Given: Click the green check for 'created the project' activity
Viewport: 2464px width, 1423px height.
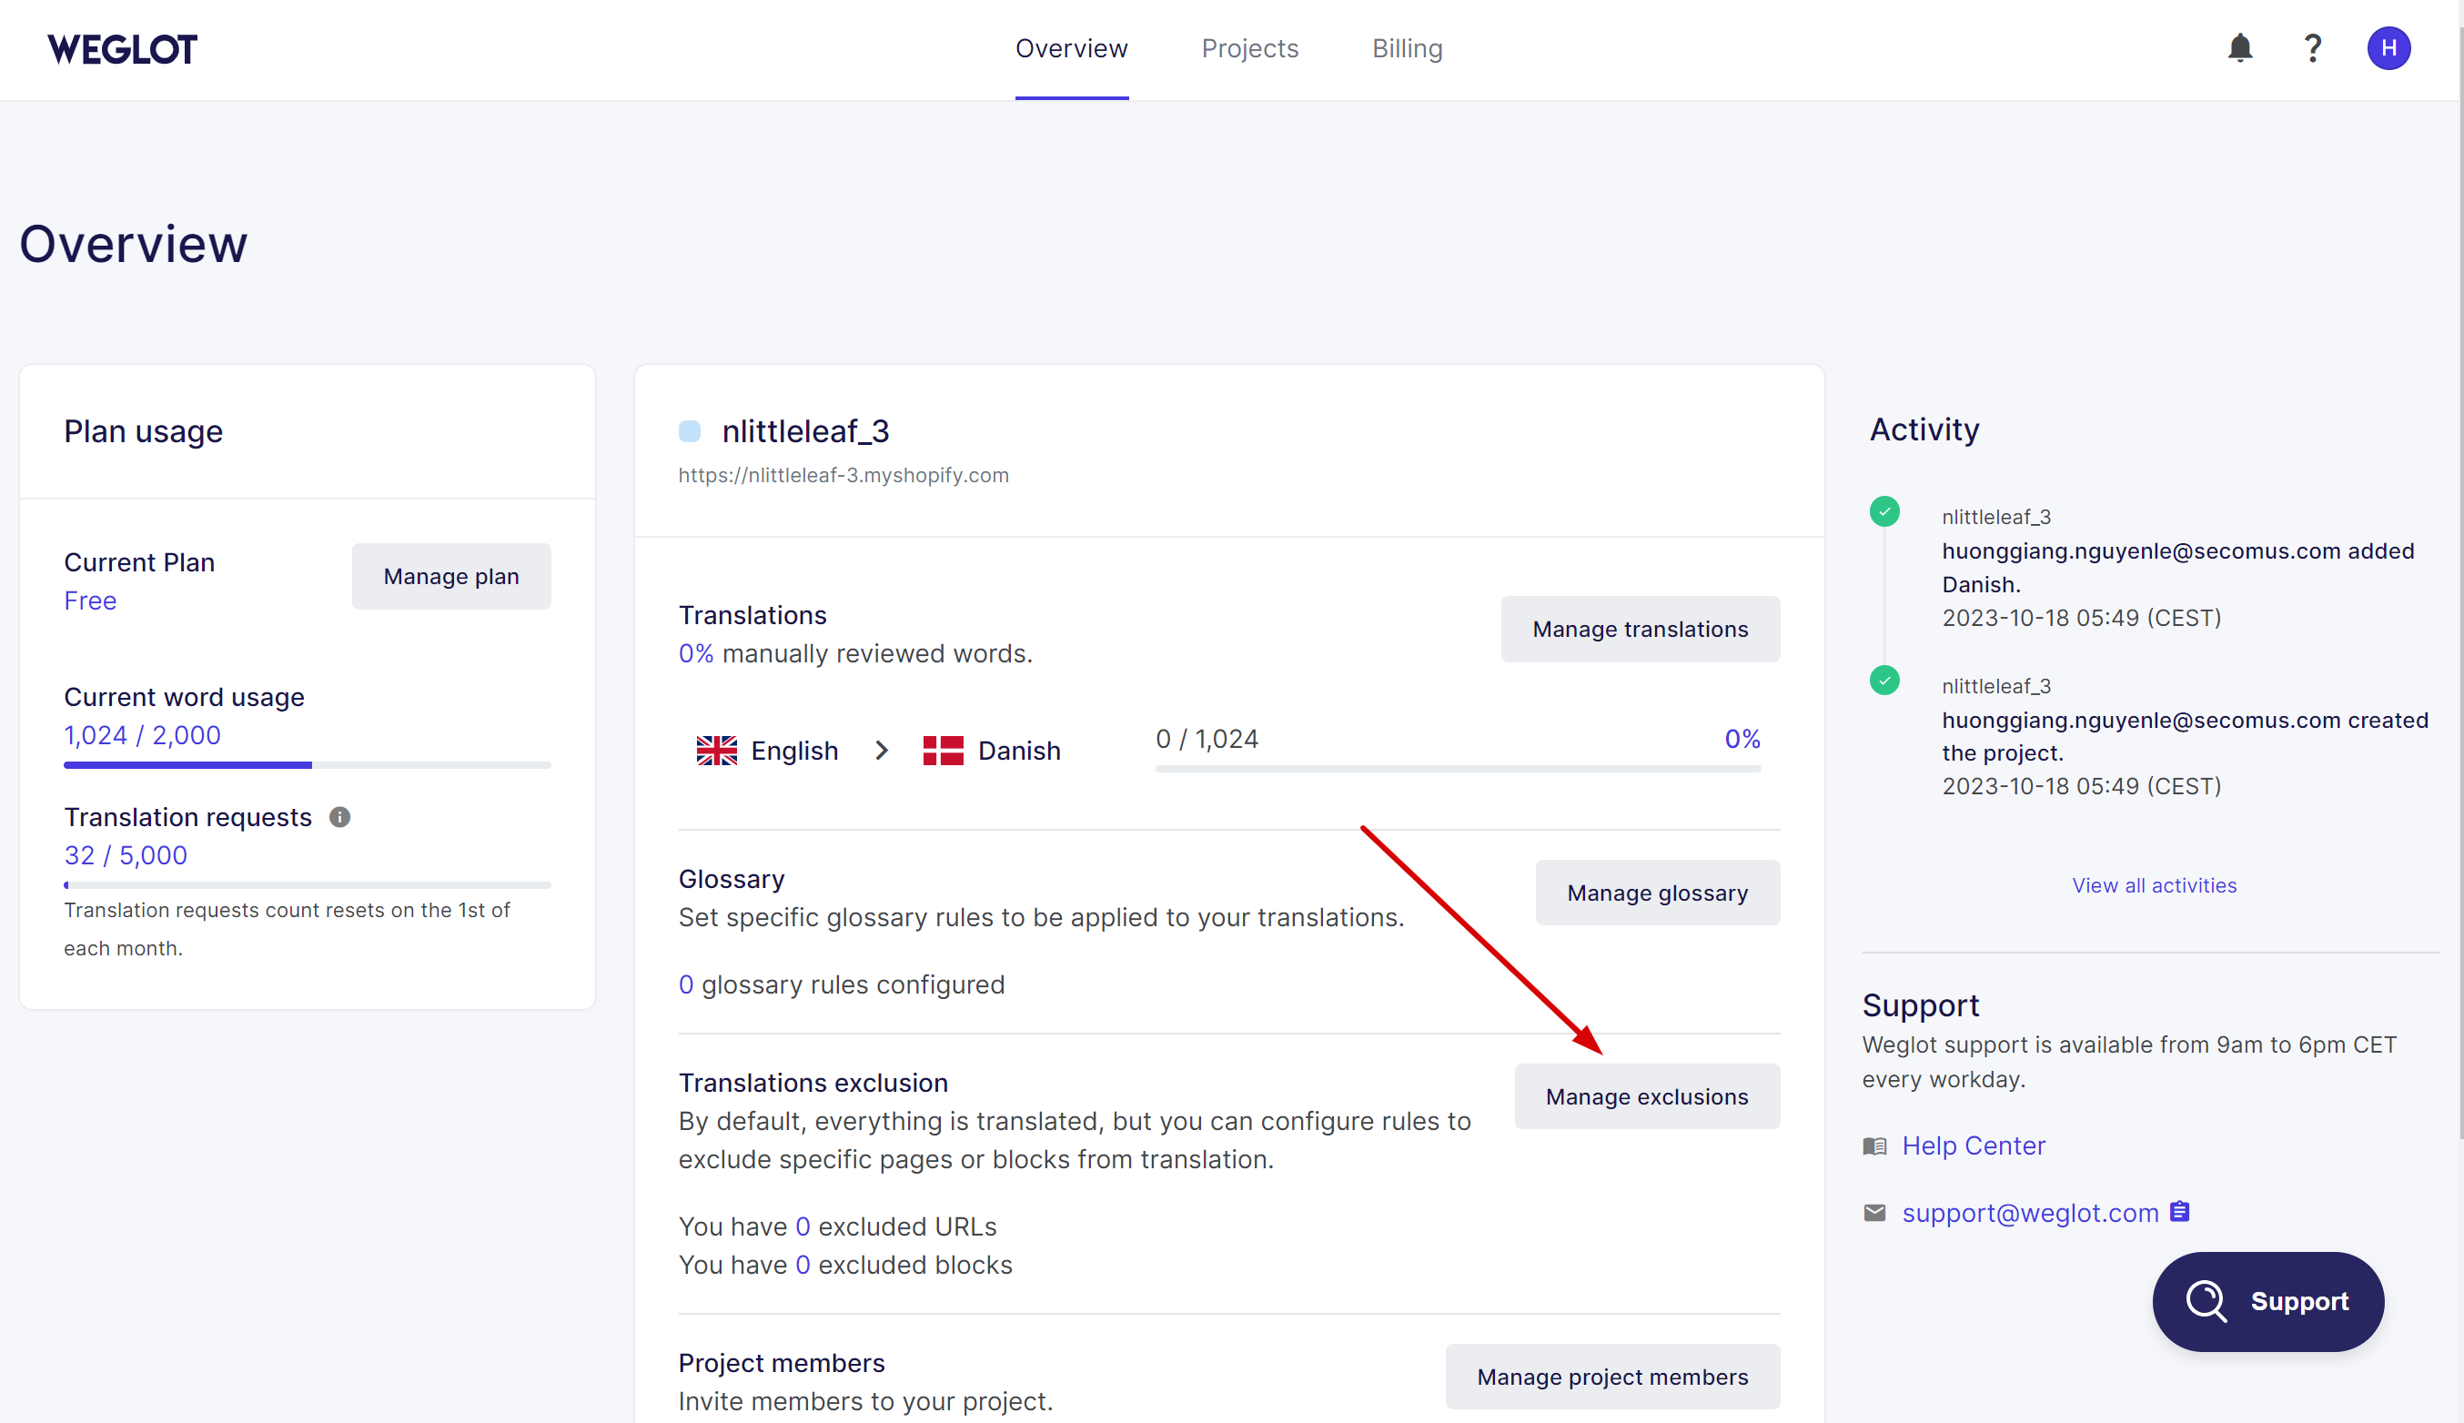Looking at the screenshot, I should click(x=1883, y=681).
